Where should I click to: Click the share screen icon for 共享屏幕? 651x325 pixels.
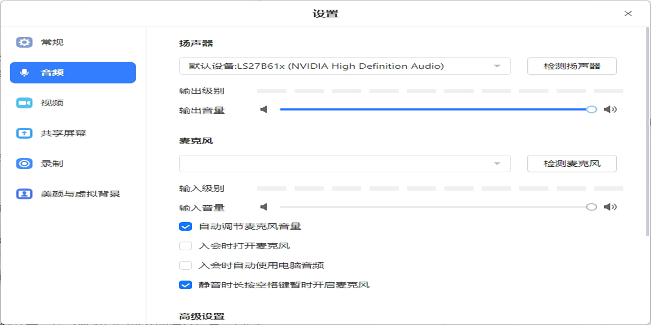click(x=24, y=133)
